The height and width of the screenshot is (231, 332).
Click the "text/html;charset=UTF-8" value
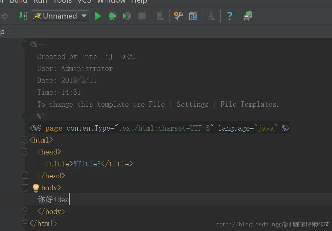[x=164, y=128]
